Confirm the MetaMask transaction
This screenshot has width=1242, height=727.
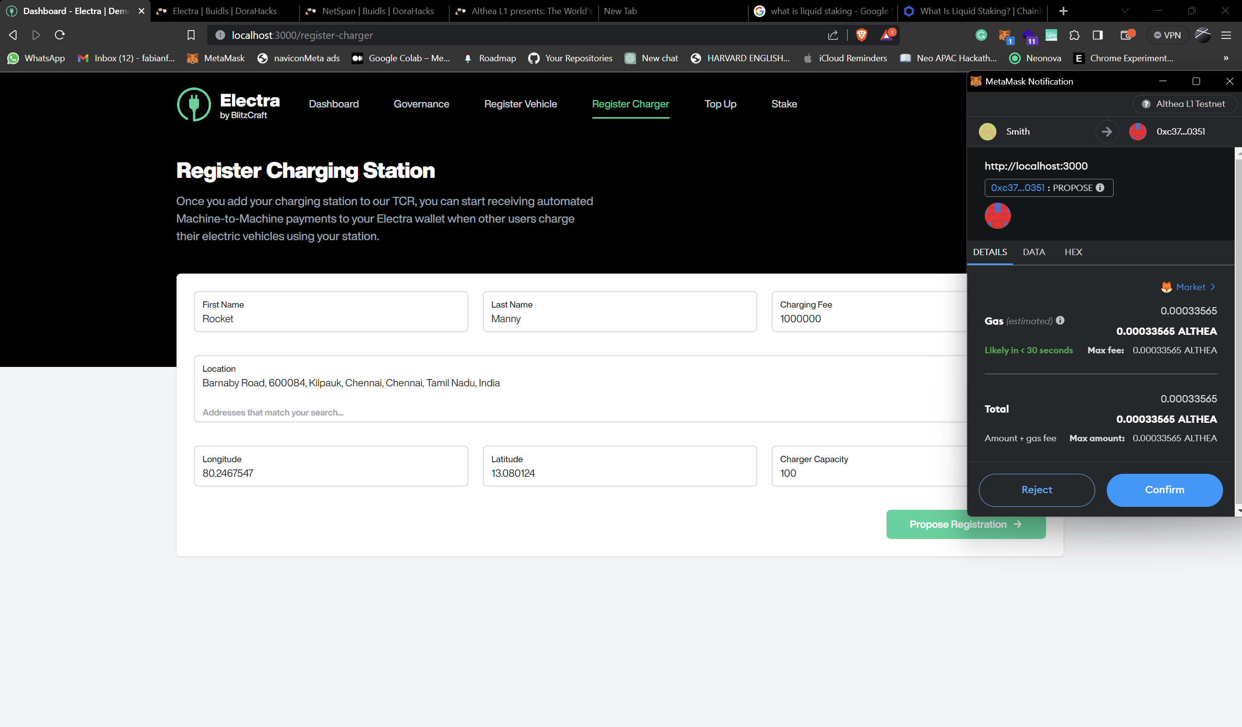(x=1164, y=490)
